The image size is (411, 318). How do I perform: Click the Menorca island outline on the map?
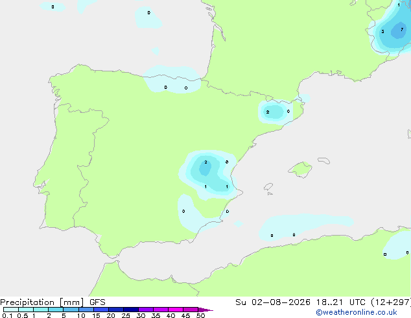(323, 160)
